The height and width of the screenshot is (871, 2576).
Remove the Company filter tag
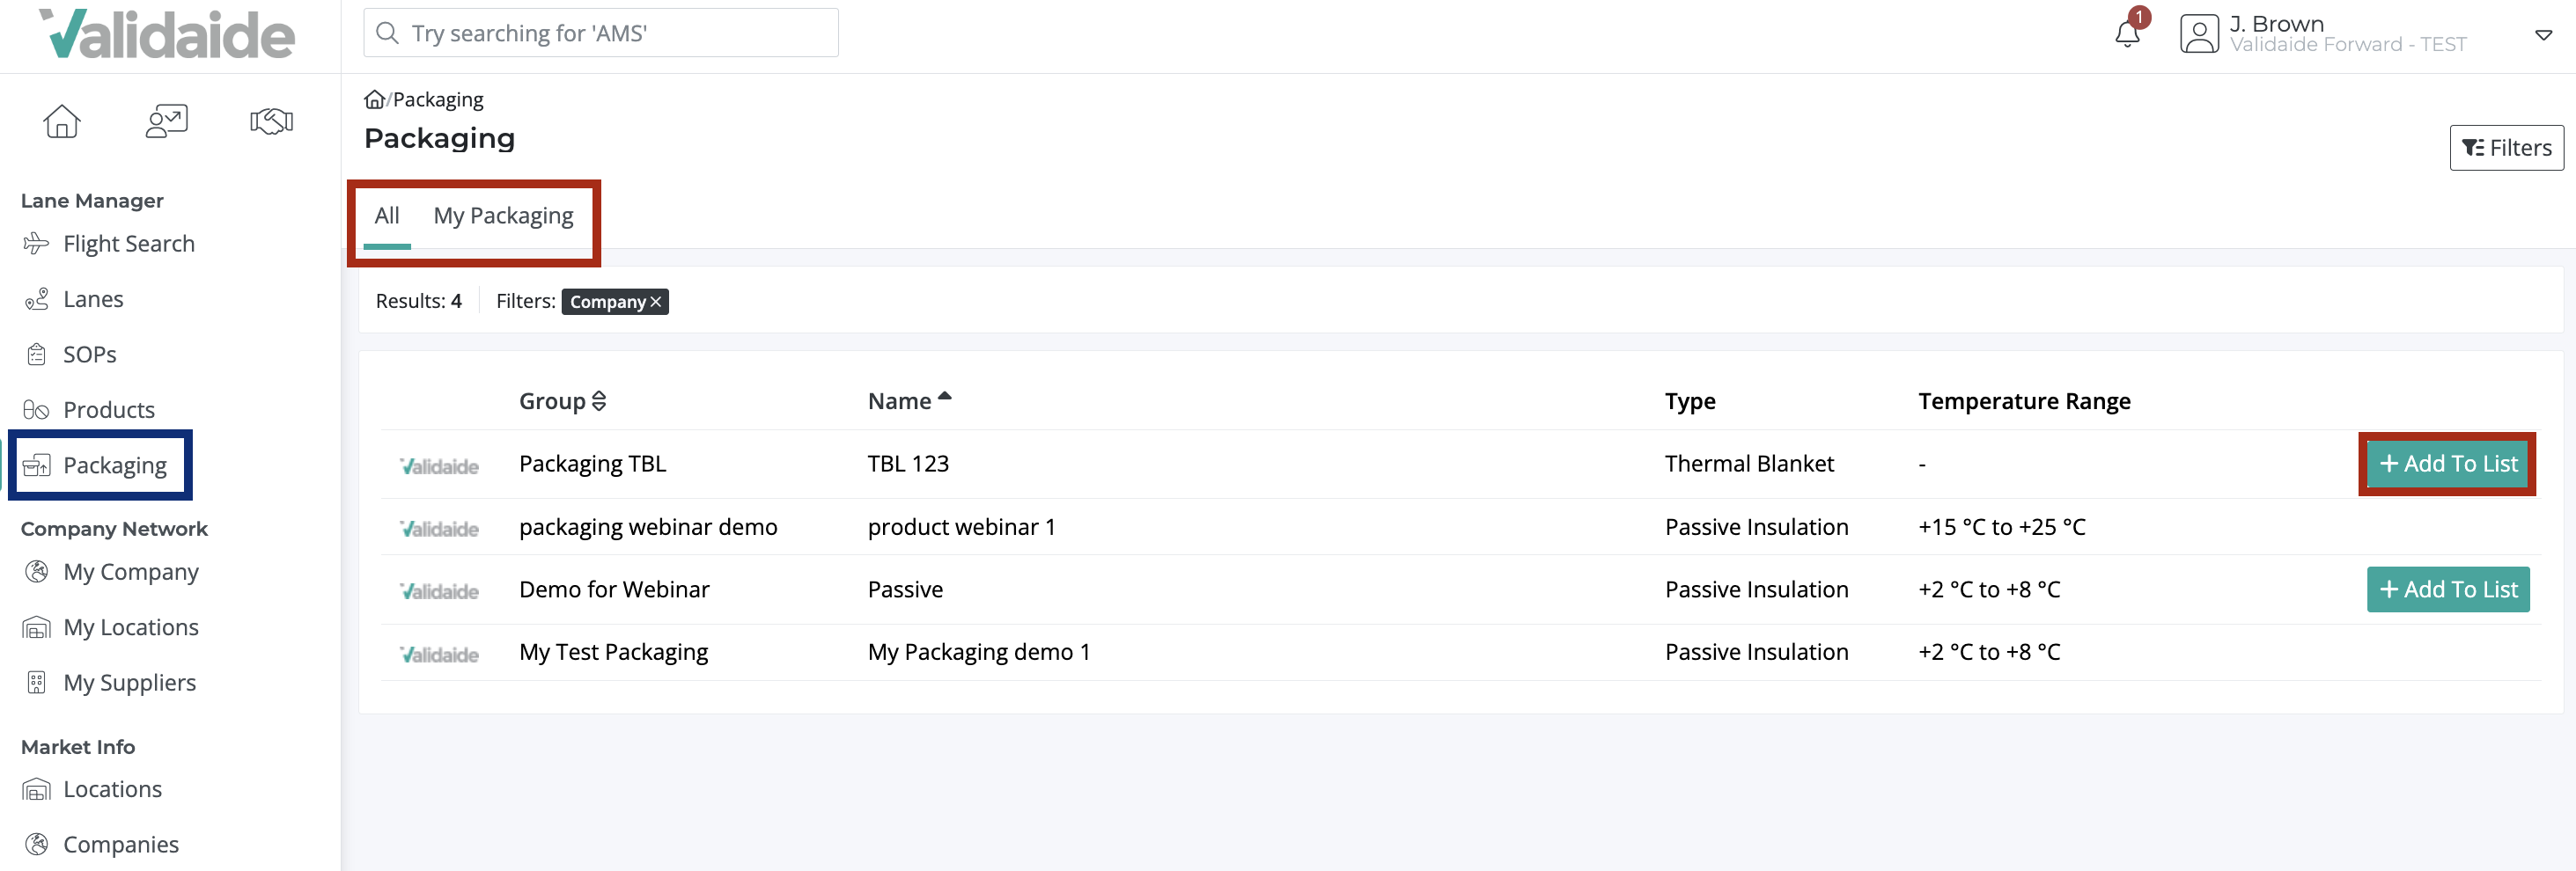point(656,302)
